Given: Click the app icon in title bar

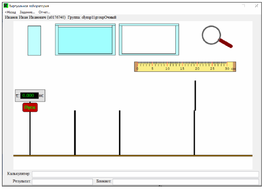Looking at the screenshot, I should 6,6.
